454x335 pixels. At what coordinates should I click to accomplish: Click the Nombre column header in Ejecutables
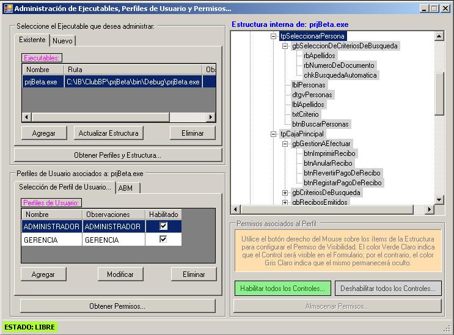pyautogui.click(x=43, y=70)
